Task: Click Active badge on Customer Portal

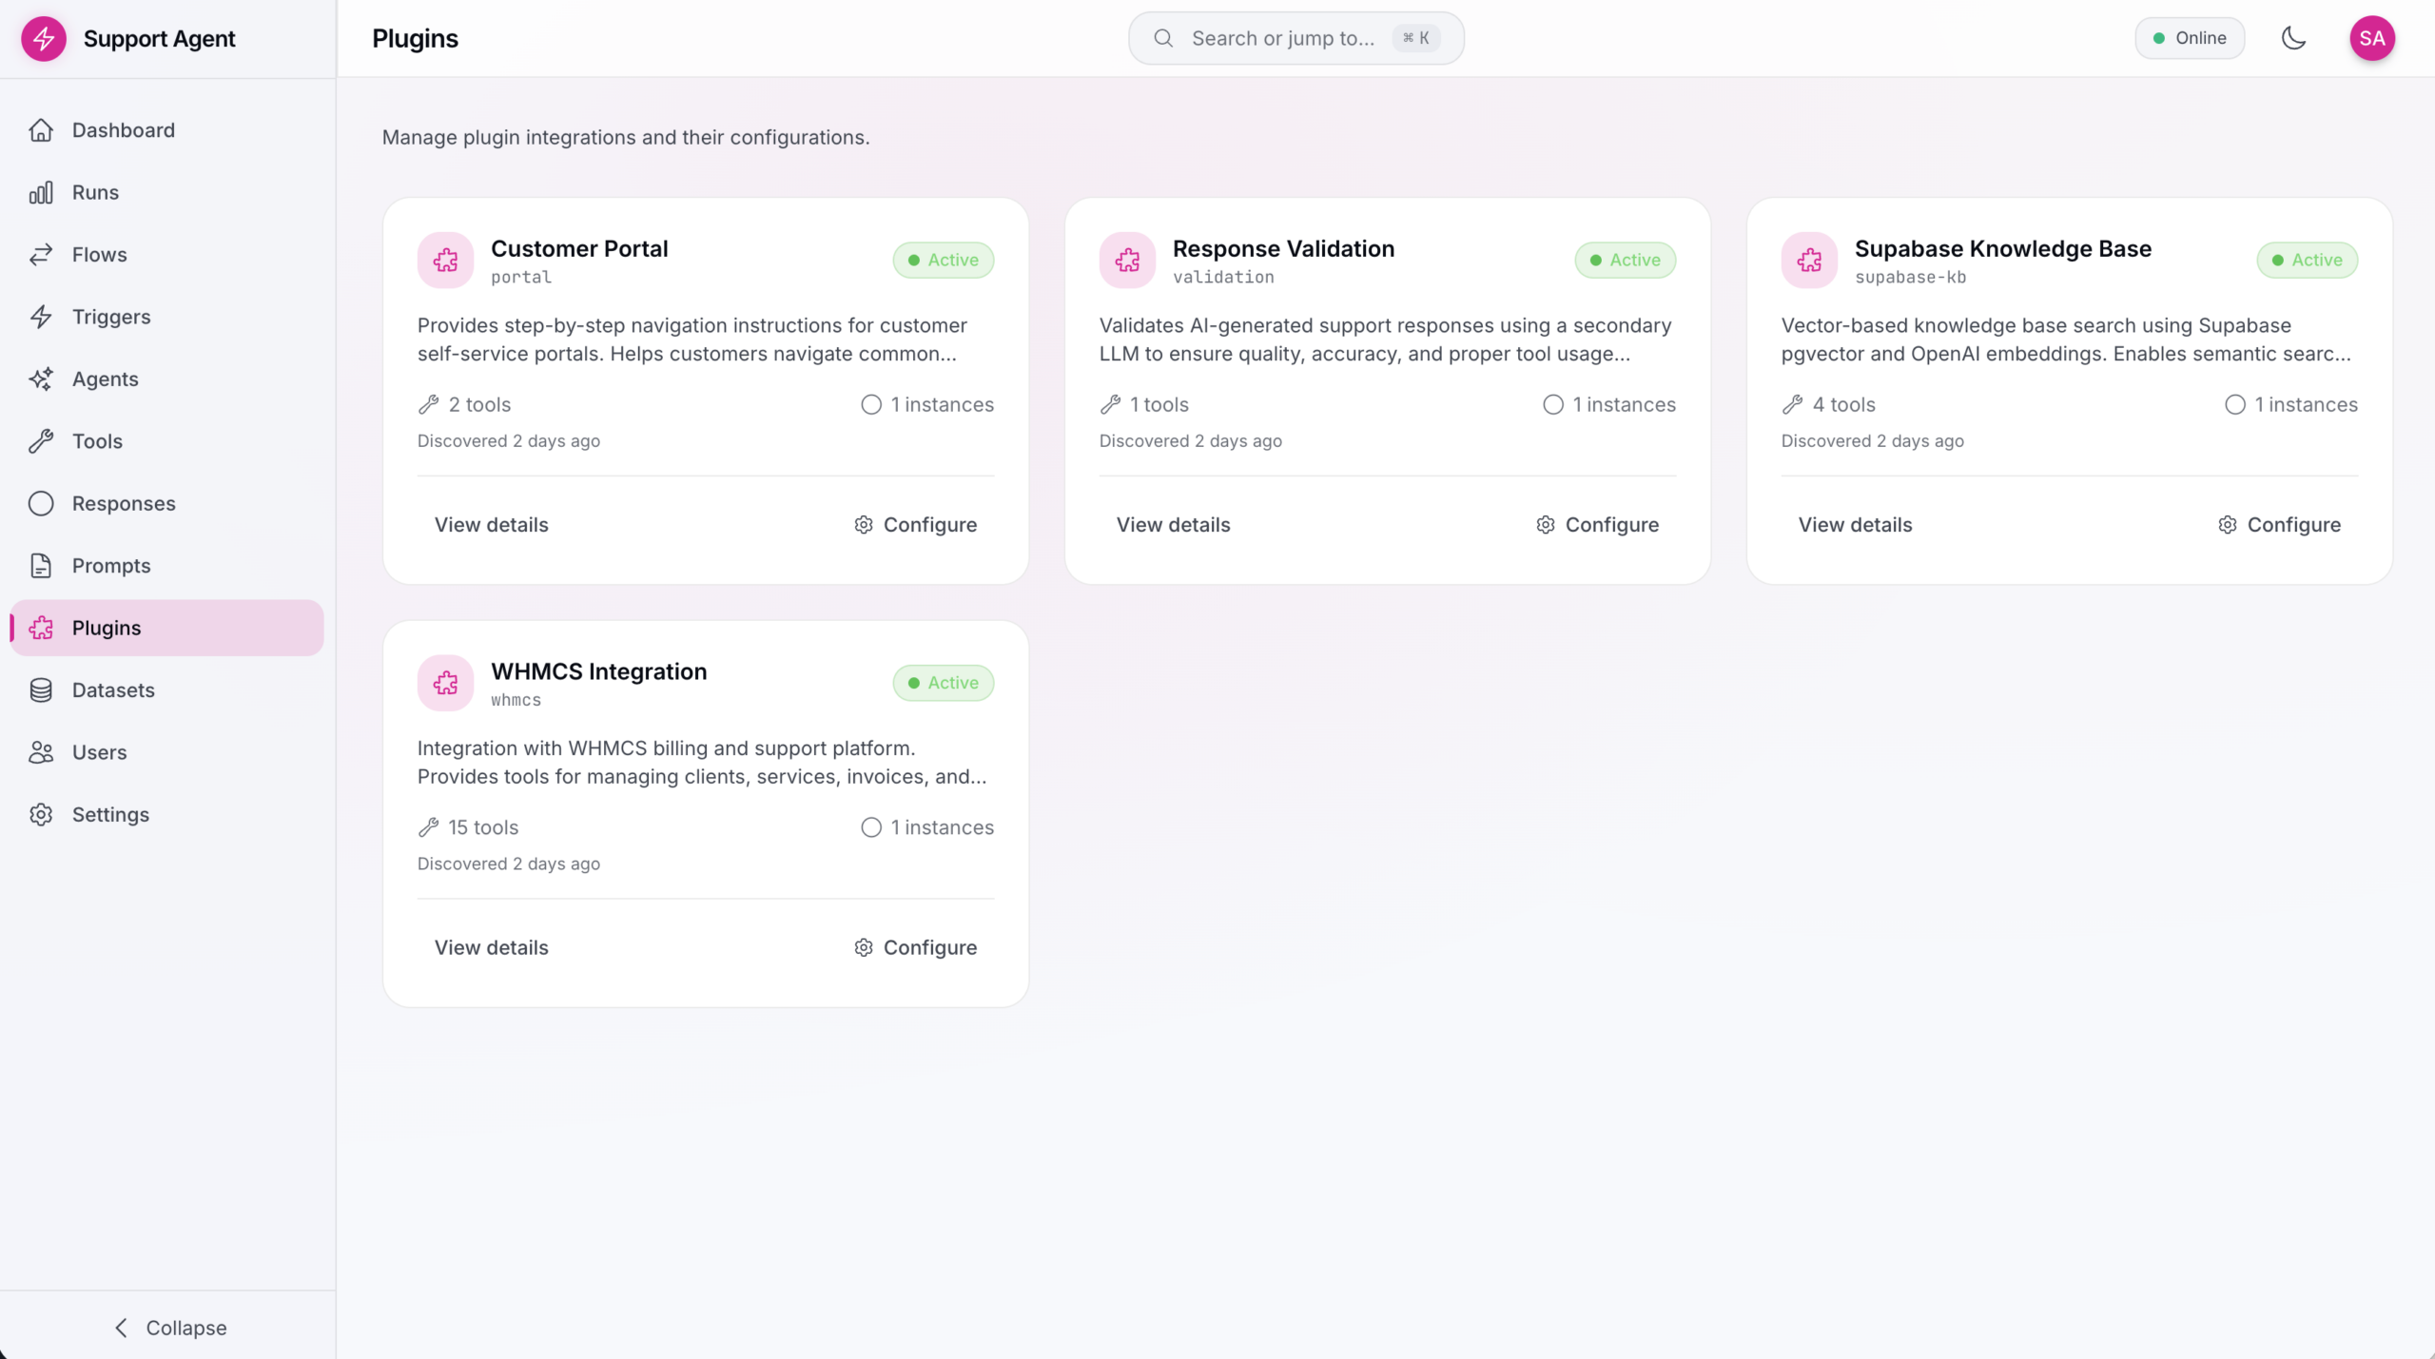Action: click(x=944, y=260)
